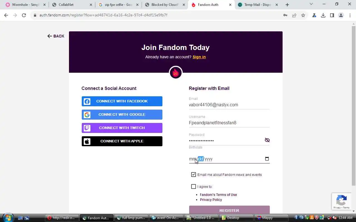356x222 pixels.
Task: Connect with Facebook account
Action: [x=122, y=101]
